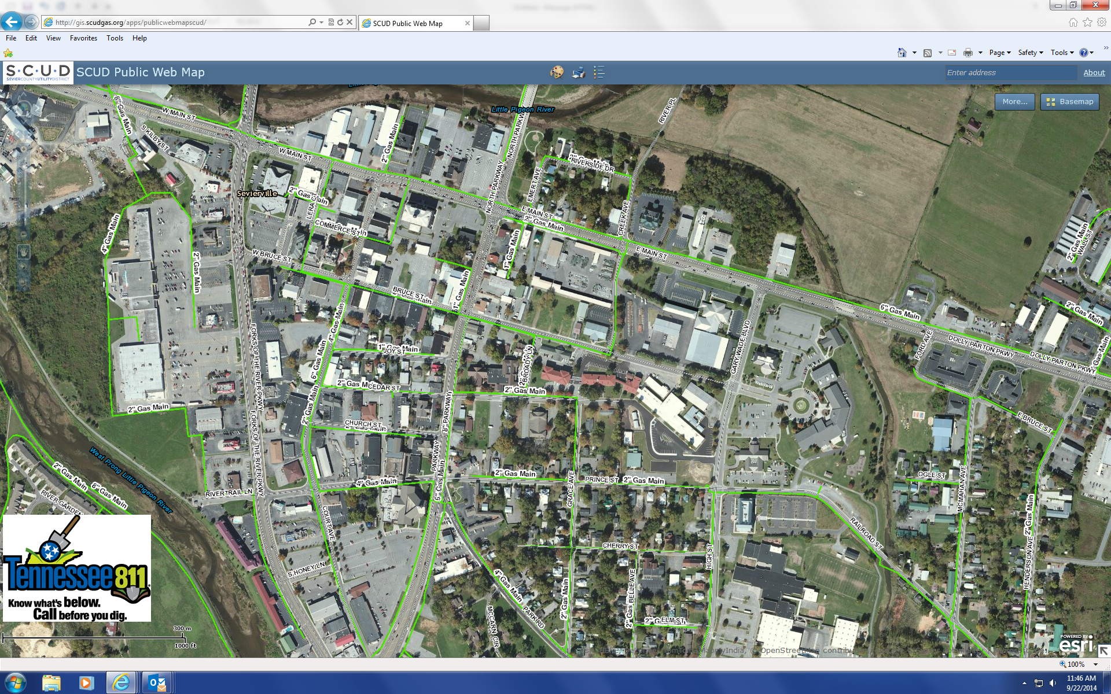Image resolution: width=1111 pixels, height=694 pixels.
Task: Expand the command bar overflow chevron
Action: 1106,49
